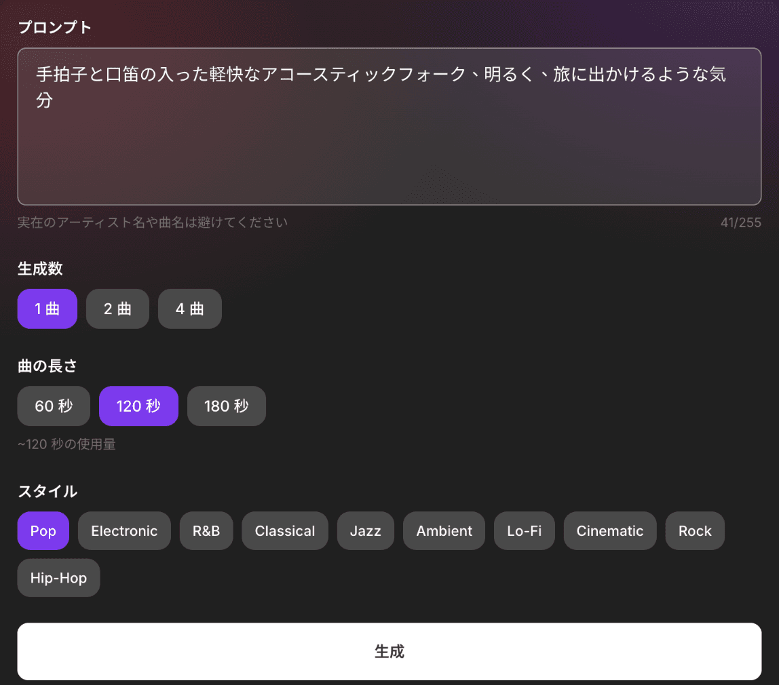
Task: Click the ~120 秒の使用量 usage note
Action: pos(66,444)
